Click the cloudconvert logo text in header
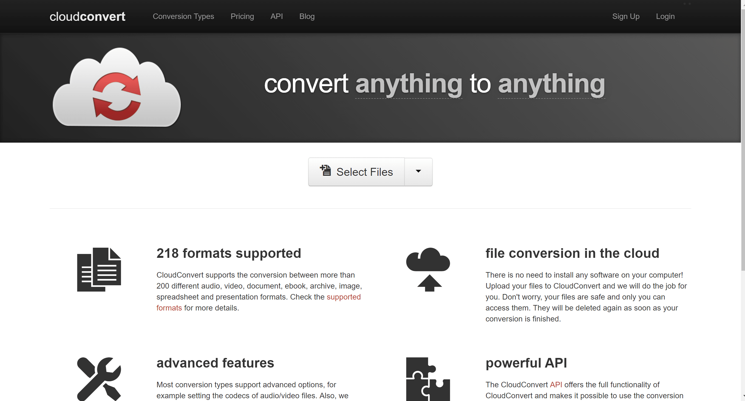 (x=87, y=16)
